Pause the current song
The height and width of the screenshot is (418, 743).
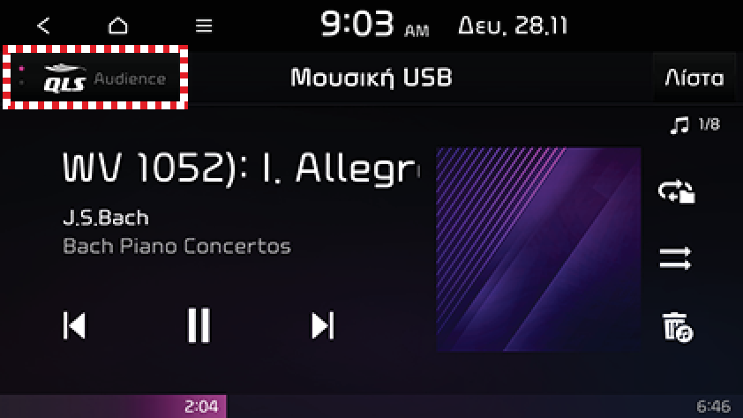199,325
